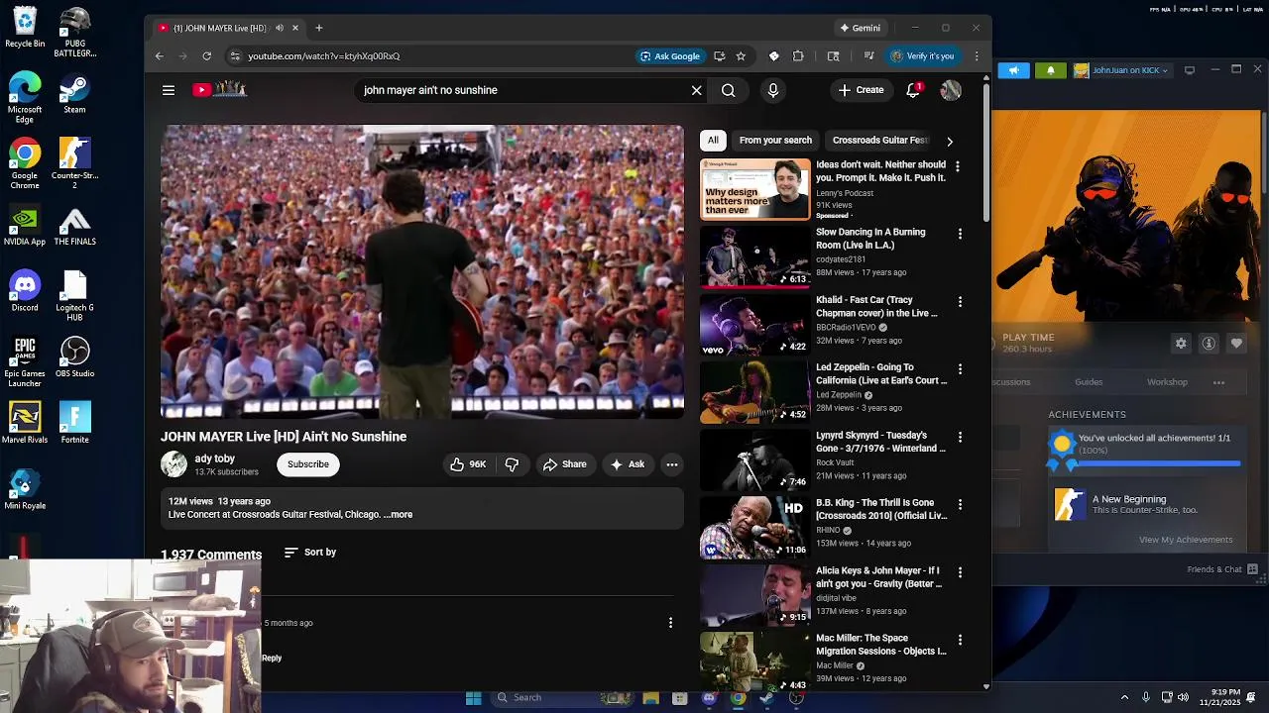Switch to Steam Guides tab
Screen dimensions: 1269x713
click(x=1089, y=382)
